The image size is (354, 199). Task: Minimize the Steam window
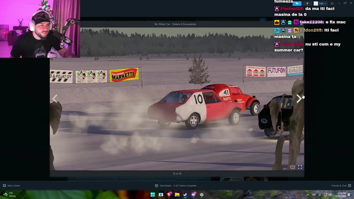tap(339, 3)
